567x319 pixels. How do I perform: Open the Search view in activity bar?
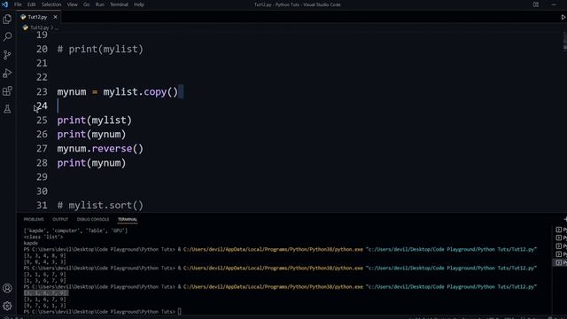pos(7,36)
